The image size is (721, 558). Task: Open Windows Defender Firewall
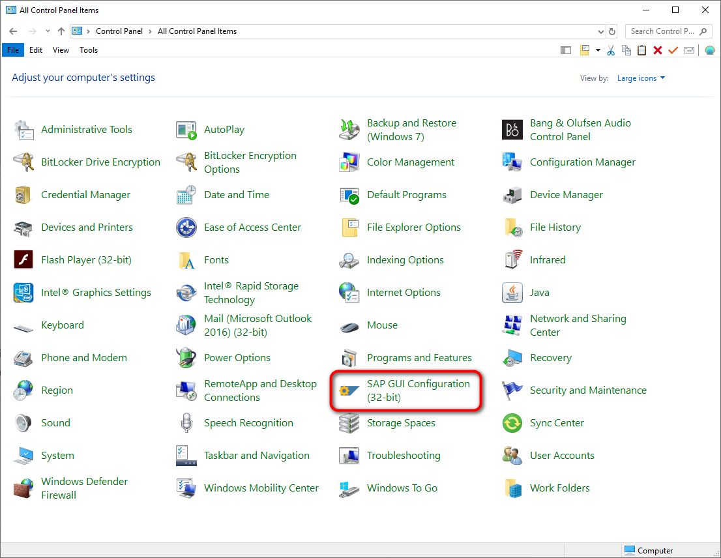click(71, 489)
